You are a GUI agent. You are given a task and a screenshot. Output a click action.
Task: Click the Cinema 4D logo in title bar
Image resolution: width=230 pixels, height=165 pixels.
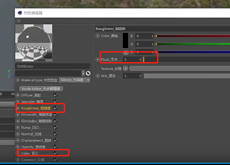coord(20,13)
